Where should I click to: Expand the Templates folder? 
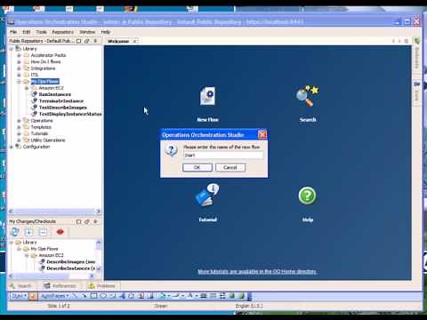coord(19,127)
